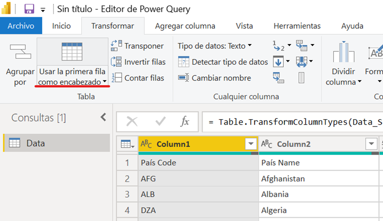383x221 pixels.
Task: Click Detectar tipo de datos
Action: click(223, 62)
